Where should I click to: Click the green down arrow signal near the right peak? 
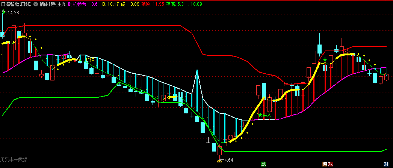pos(325,59)
